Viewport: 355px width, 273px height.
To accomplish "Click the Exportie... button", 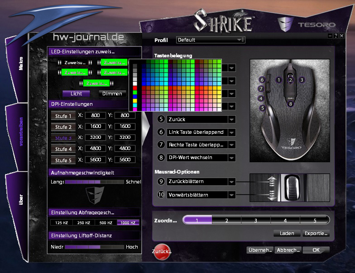I will (x=316, y=233).
